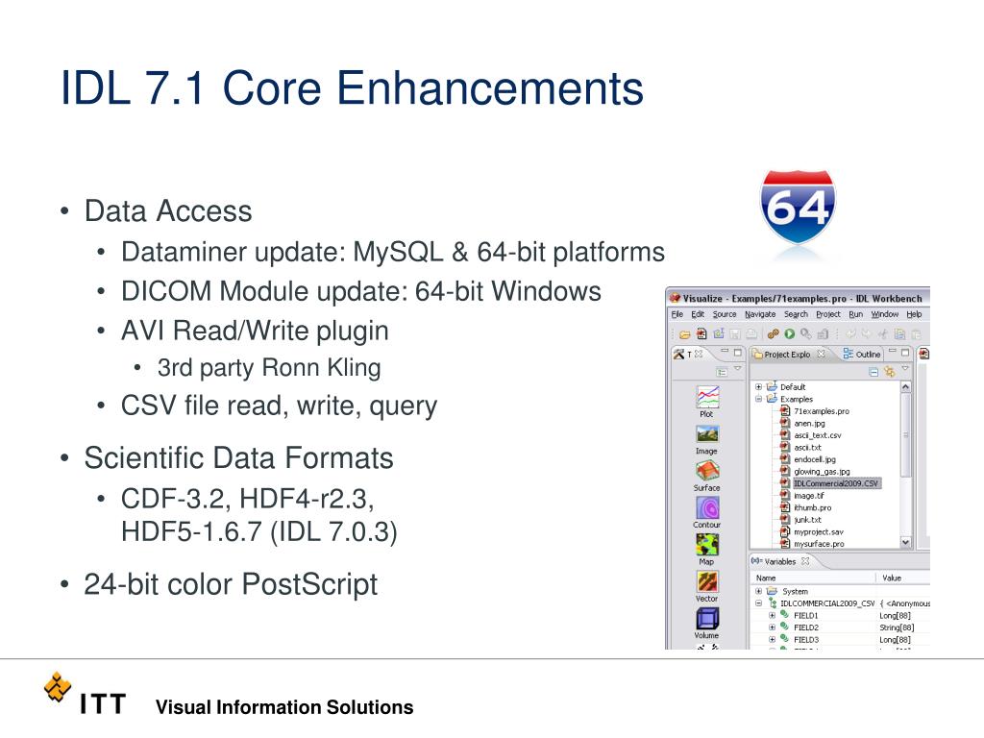Select the Vector visualization tool
This screenshot has height=738, width=984.
[x=707, y=587]
